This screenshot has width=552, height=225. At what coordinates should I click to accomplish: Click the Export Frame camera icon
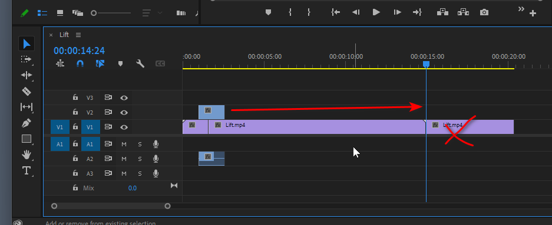click(484, 12)
